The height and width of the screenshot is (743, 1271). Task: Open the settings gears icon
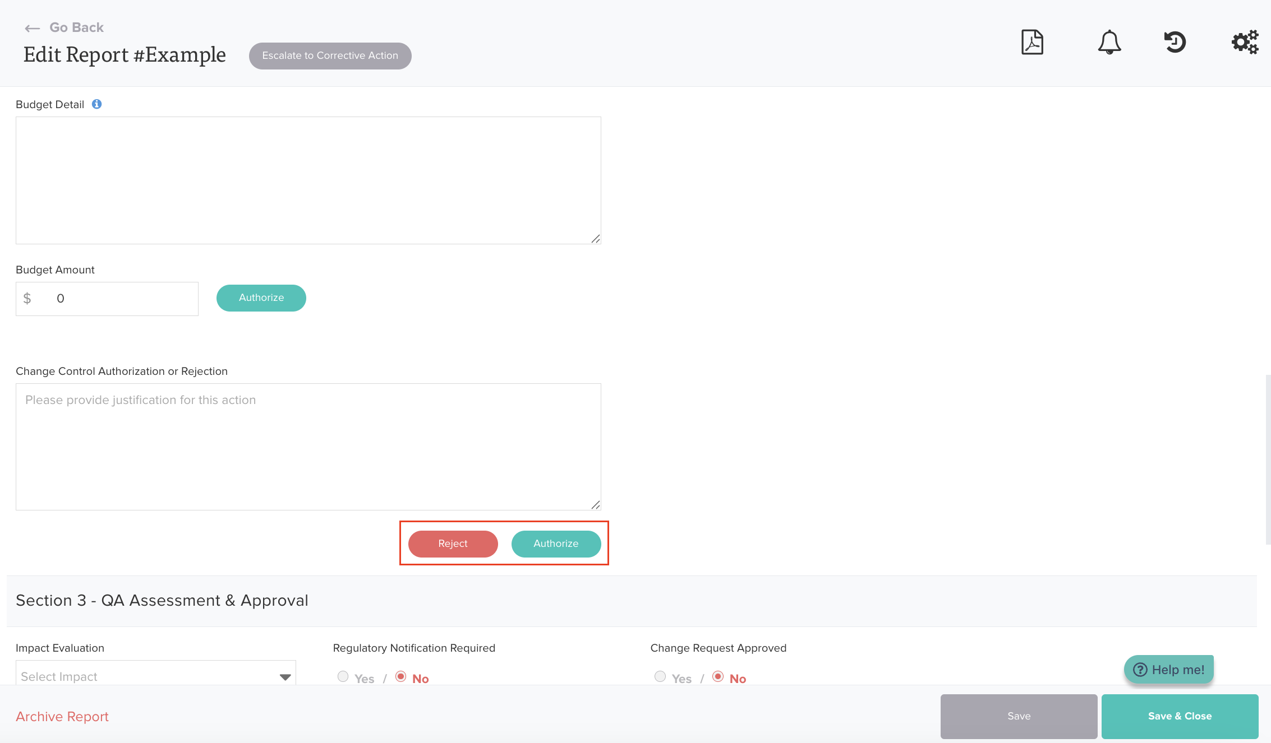[x=1245, y=42]
